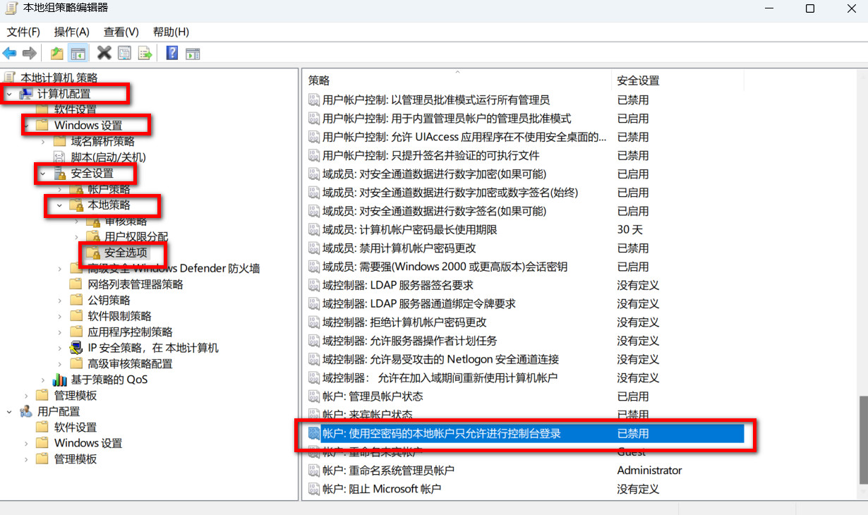This screenshot has height=515, width=868.
Task: Click the policy icon of 帐户: 阻止 Microsoft 帐户
Action: (x=314, y=489)
